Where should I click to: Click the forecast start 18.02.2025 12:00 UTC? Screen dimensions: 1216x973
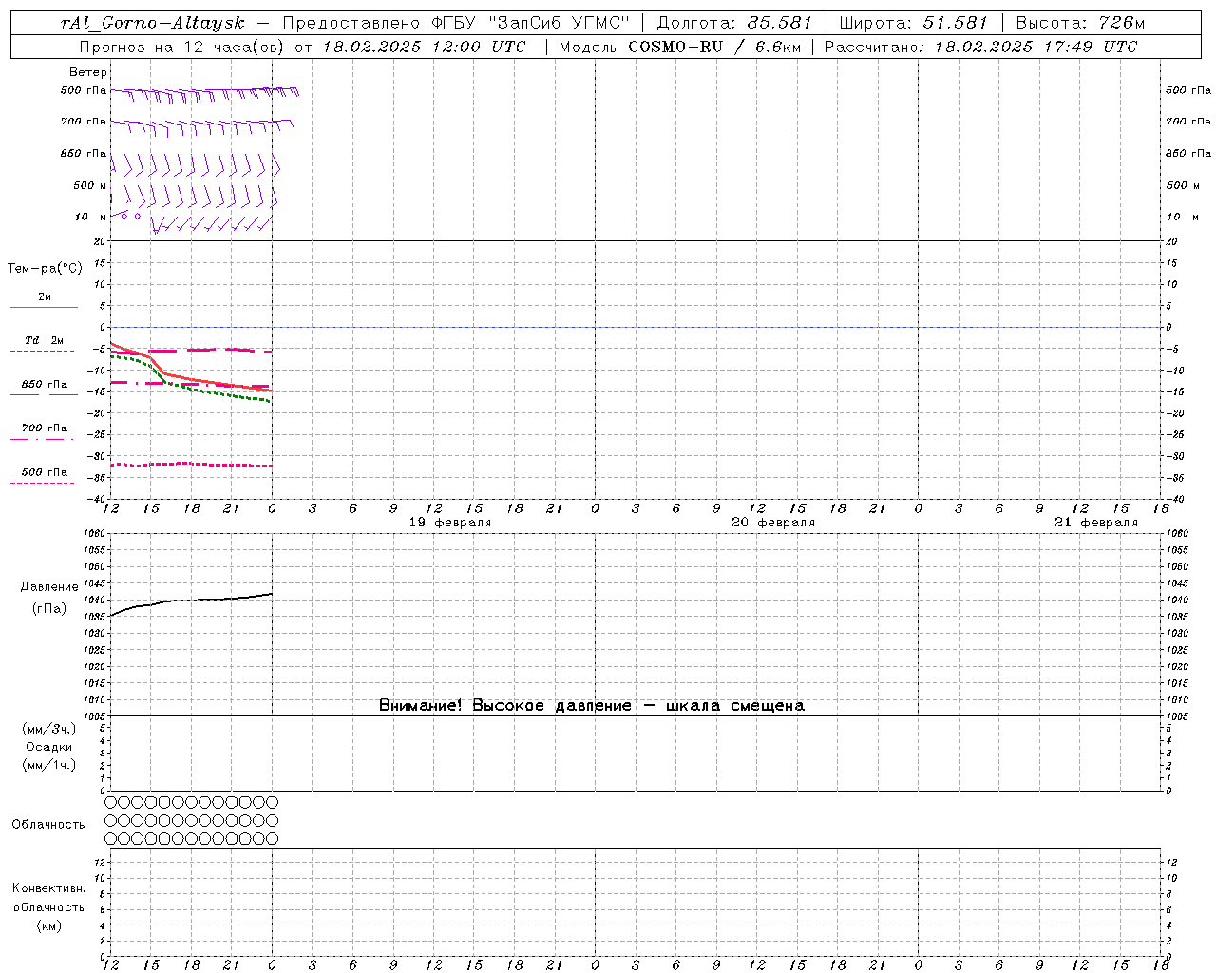coord(424,47)
